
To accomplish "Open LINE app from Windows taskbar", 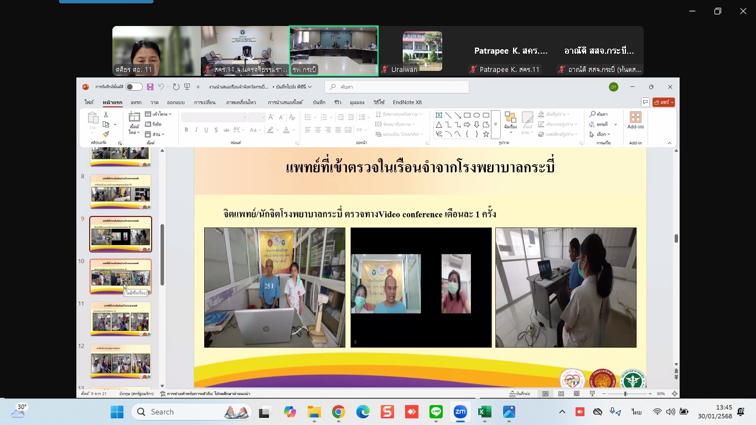I will point(436,412).
